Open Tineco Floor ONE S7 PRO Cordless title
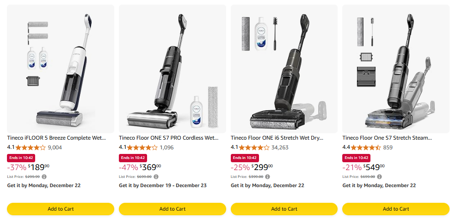Image resolution: width=450 pixels, height=218 pixels. (x=168, y=137)
